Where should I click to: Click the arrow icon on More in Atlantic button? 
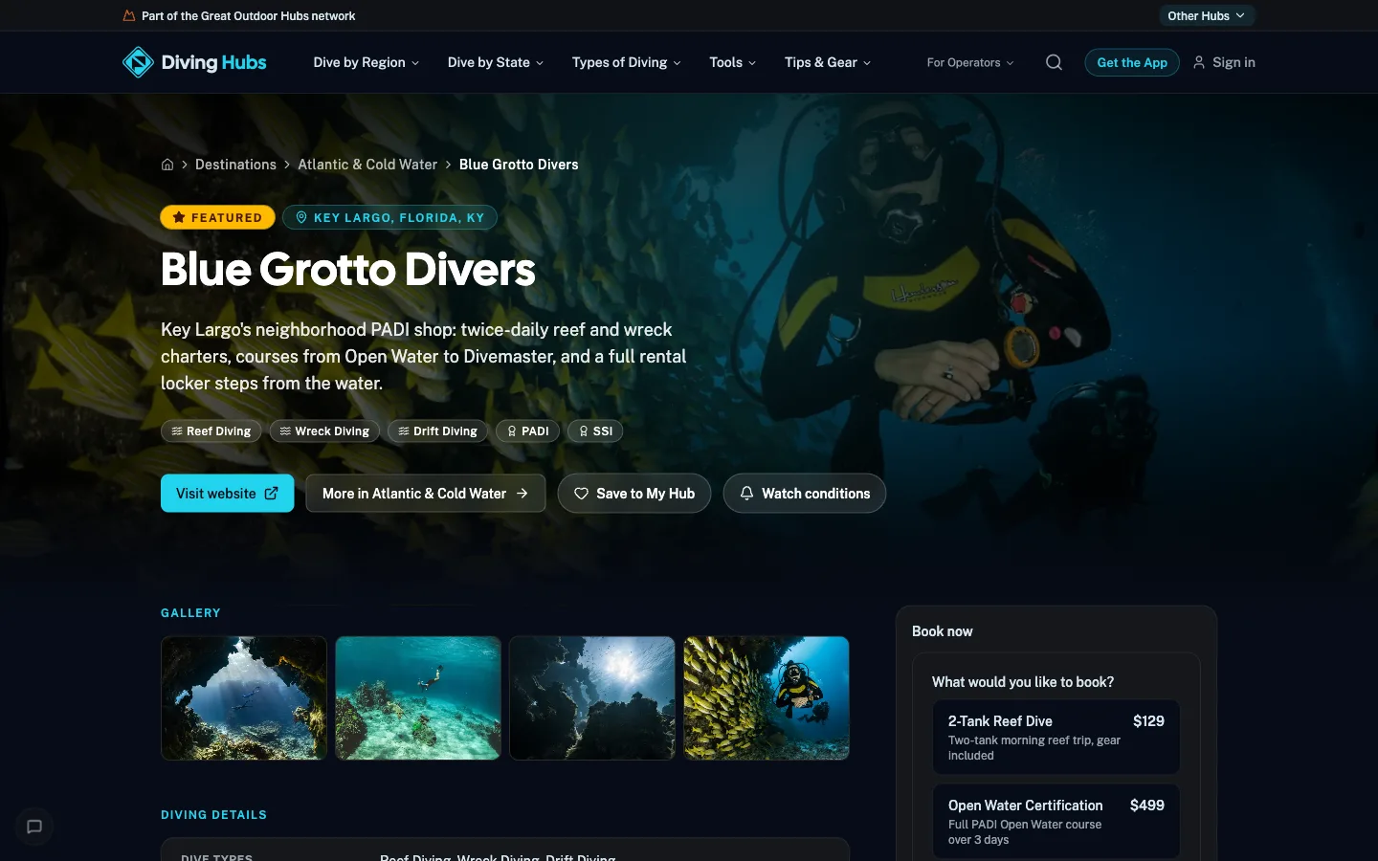(x=522, y=494)
